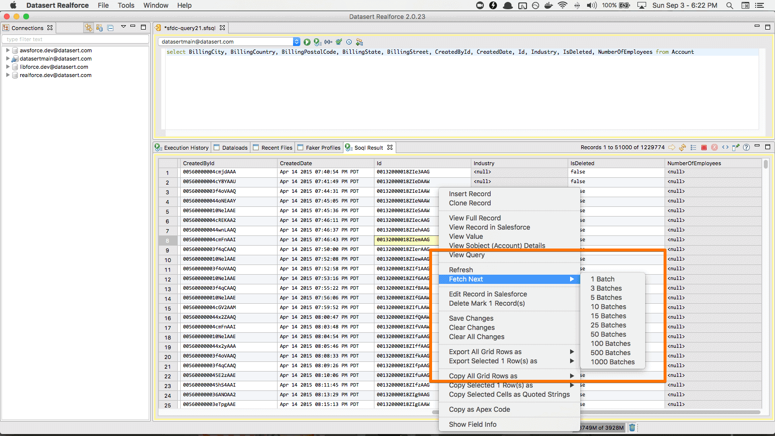Expand the realforce.dev@datasert.com tree node
This screenshot has width=775, height=436.
(x=8, y=75)
